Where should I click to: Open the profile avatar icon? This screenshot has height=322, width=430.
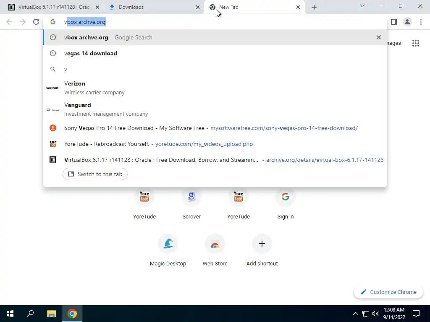point(407,22)
